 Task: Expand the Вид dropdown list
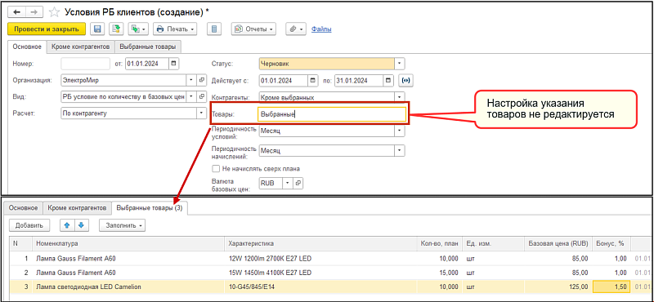(191, 96)
